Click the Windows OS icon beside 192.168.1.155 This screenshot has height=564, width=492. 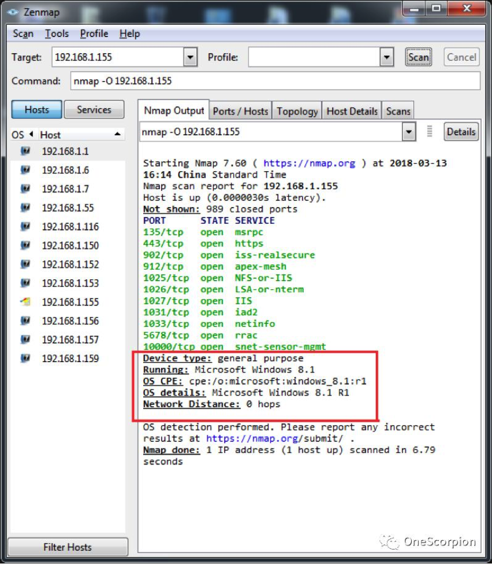pos(25,302)
